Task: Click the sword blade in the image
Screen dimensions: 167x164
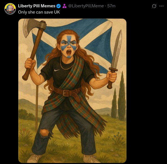Action: coord(117,49)
